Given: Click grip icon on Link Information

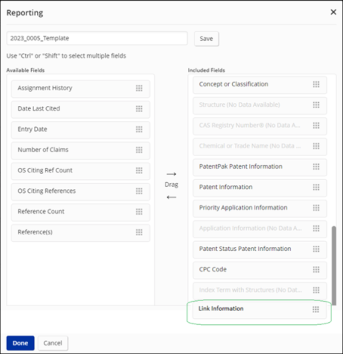Looking at the screenshot, I should (316, 309).
